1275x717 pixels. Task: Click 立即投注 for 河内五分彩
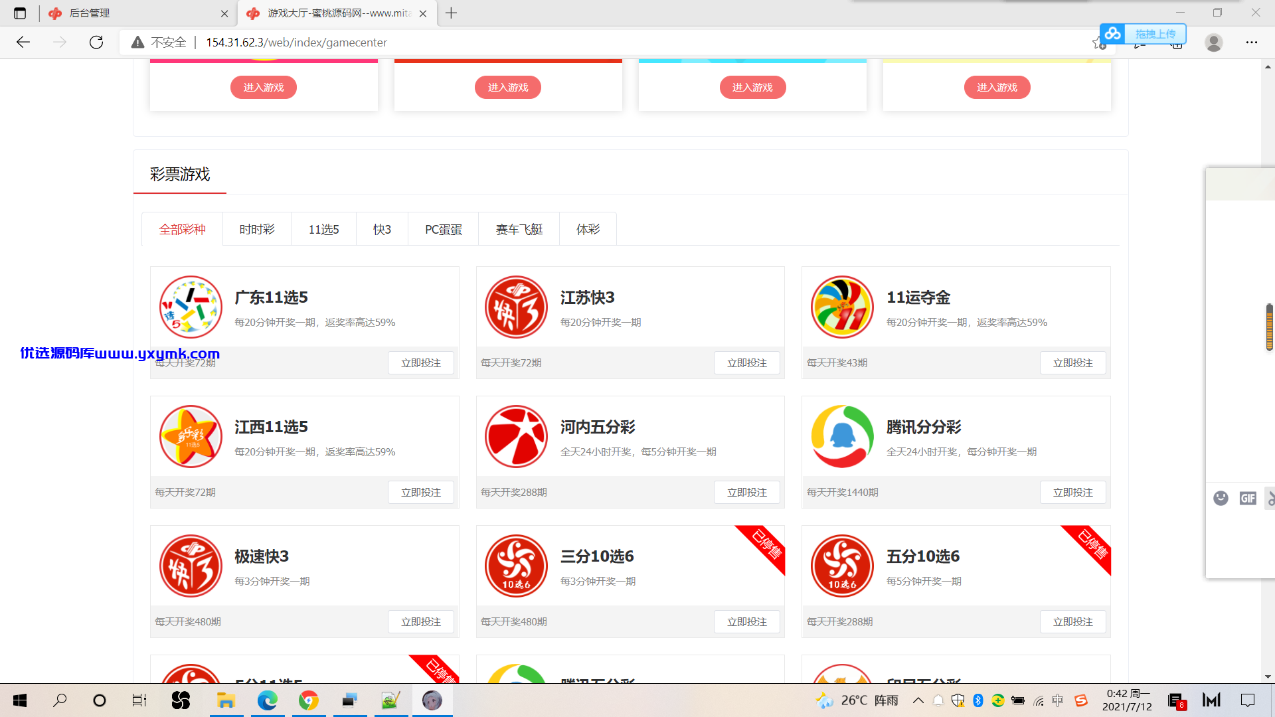click(x=747, y=493)
